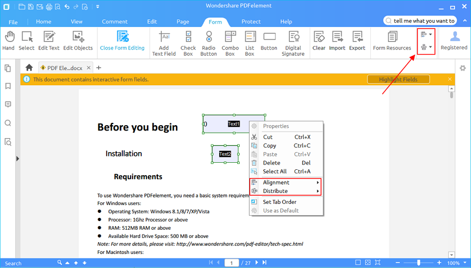Expand Alignment submenu in context menu
The image size is (471, 268).
pos(286,182)
